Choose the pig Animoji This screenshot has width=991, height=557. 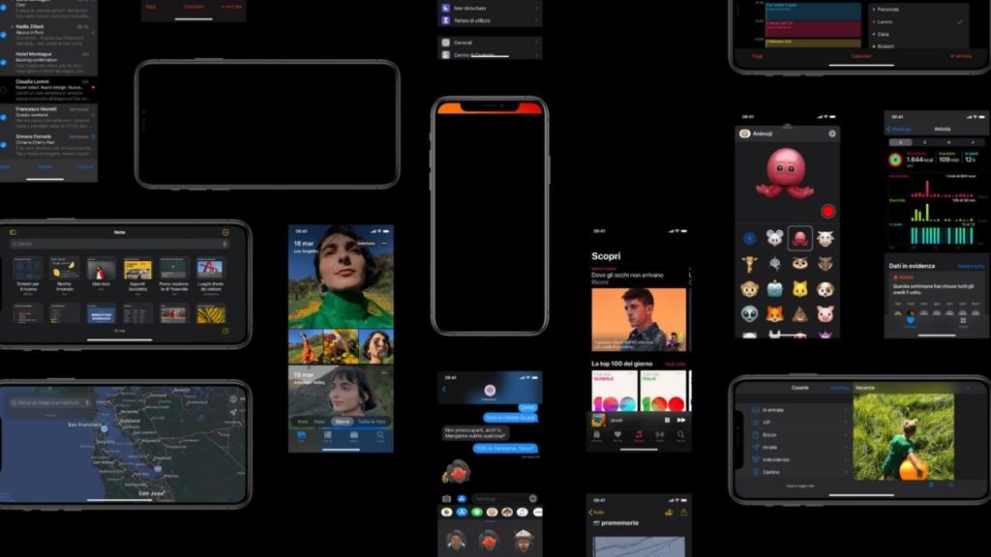pos(825,314)
